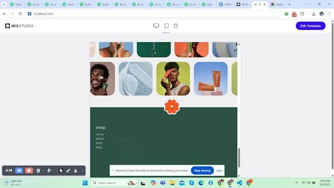The height and width of the screenshot is (188, 334).
Task: Click preview pane scroll-up arrow
Action: pyautogui.click(x=239, y=44)
